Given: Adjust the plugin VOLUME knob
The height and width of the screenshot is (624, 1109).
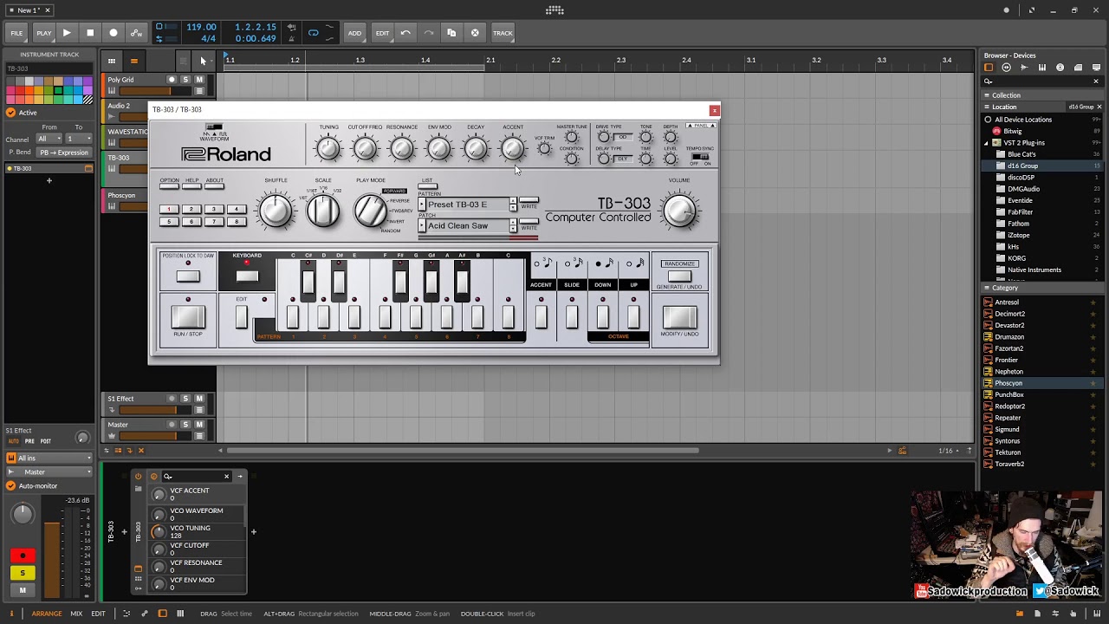Looking at the screenshot, I should (680, 211).
